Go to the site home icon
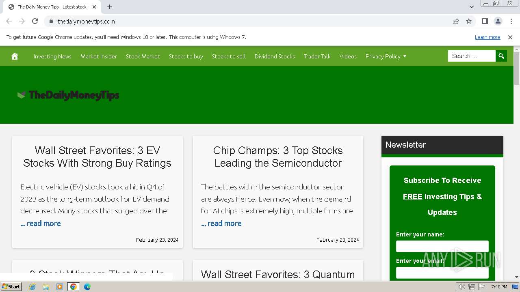Image resolution: width=520 pixels, height=292 pixels. (x=15, y=56)
